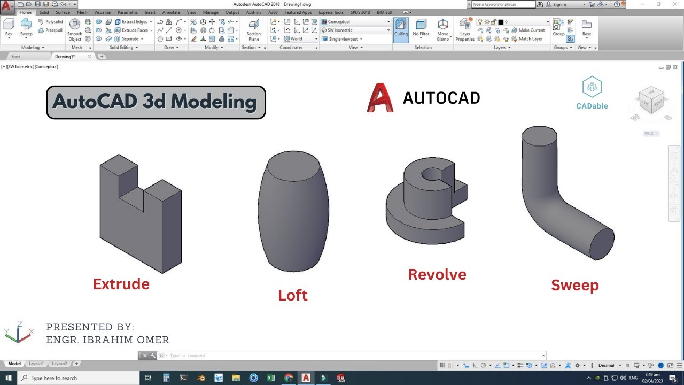Click the black layer color swatch
Image resolution: width=684 pixels, height=385 pixels.
pyautogui.click(x=501, y=22)
